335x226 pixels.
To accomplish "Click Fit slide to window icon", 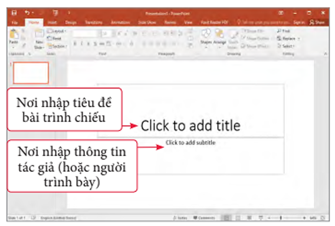I will (323, 218).
